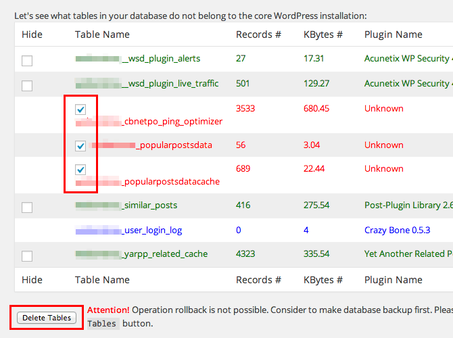Click the 680.45 KBytes value

[316, 108]
